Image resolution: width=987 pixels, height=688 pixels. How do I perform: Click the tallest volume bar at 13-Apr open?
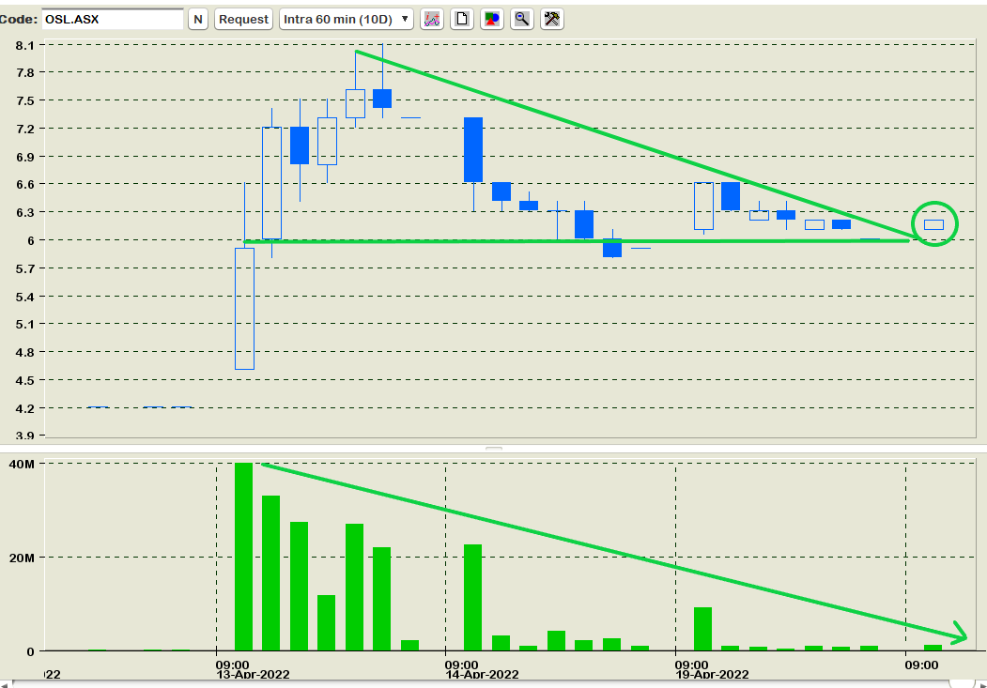tap(243, 557)
